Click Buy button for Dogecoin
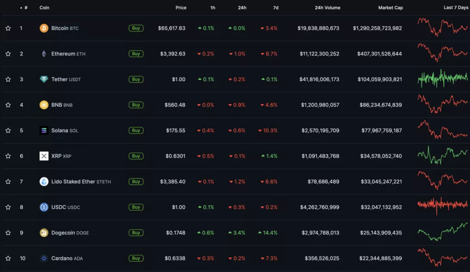 pos(136,232)
